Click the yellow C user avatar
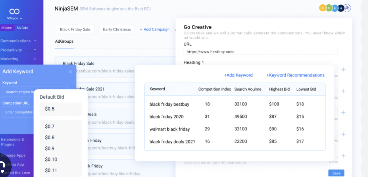 (323, 8)
